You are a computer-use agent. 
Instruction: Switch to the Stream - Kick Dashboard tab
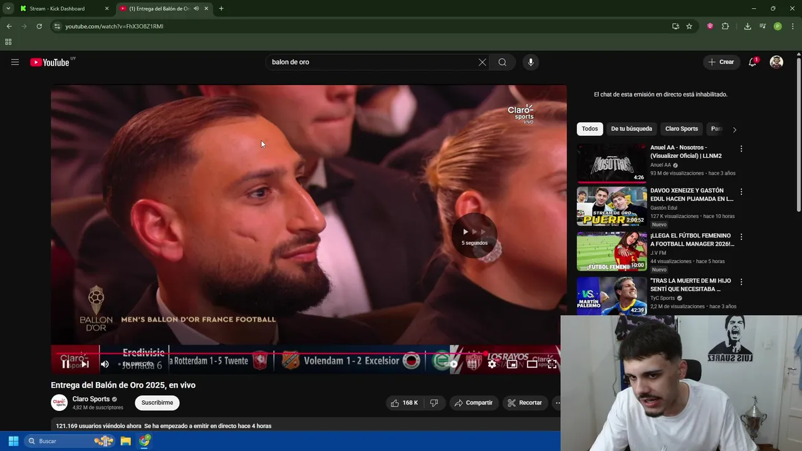[x=63, y=9]
